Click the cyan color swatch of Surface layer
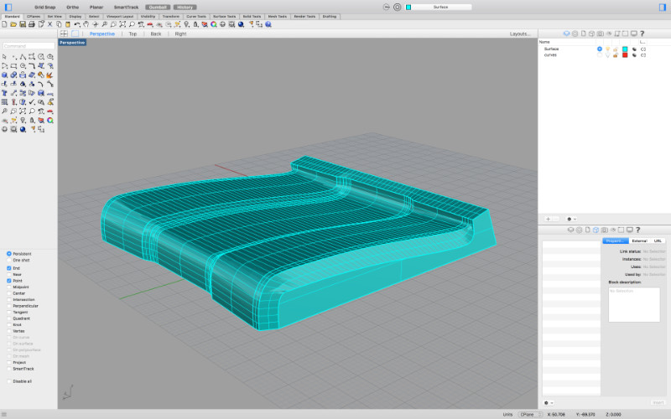The height and width of the screenshot is (419, 671). pyautogui.click(x=625, y=49)
